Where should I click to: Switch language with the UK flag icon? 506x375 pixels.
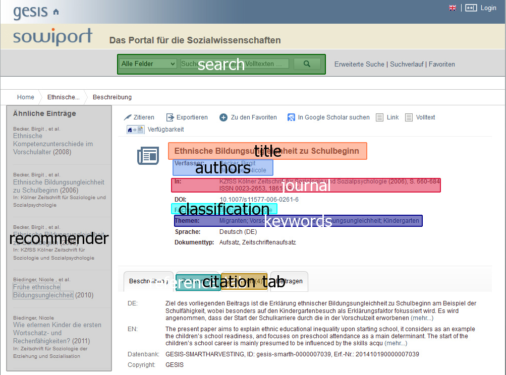click(453, 8)
